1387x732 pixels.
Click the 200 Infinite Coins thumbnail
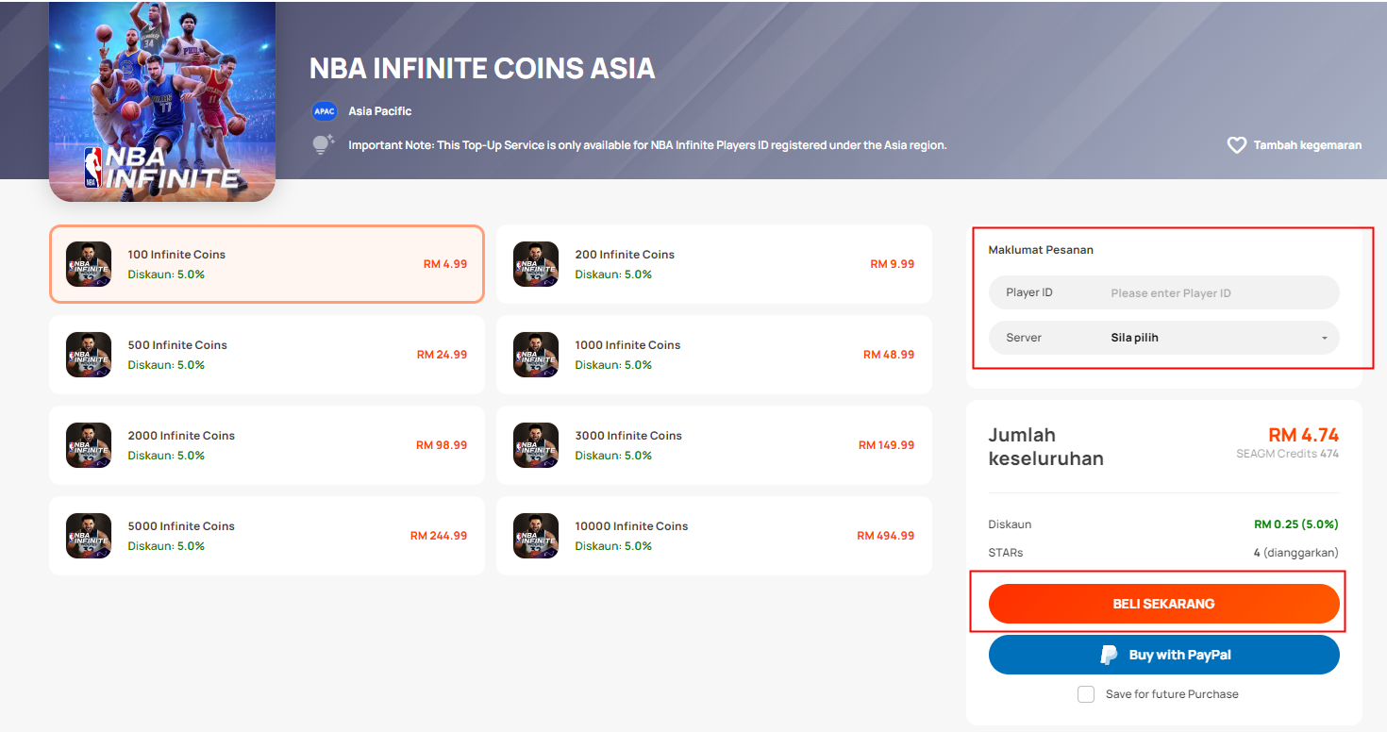[x=536, y=264]
